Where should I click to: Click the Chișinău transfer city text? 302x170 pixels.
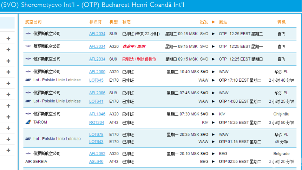pos(281,114)
